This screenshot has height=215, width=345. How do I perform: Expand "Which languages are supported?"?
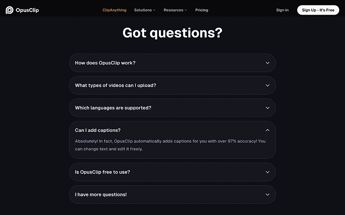[172, 107]
